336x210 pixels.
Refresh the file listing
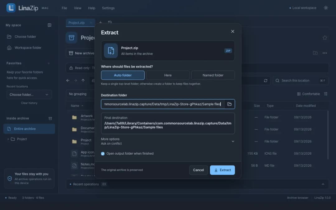coord(265,81)
